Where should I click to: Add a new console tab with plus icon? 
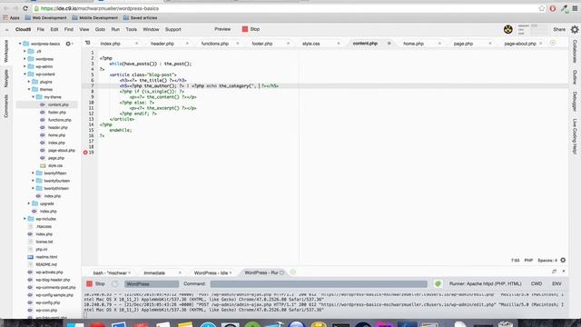pyautogui.click(x=293, y=272)
